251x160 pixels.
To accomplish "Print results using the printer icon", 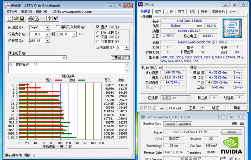I will pos(30,19).
